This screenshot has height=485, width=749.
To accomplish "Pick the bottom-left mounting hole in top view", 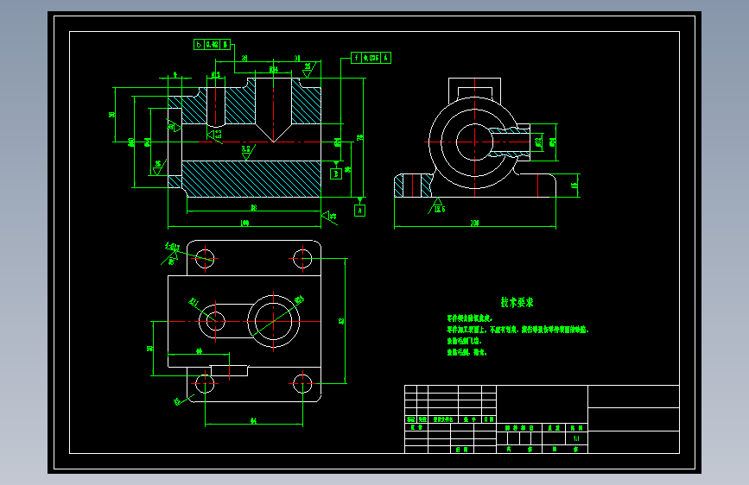I will 205,383.
